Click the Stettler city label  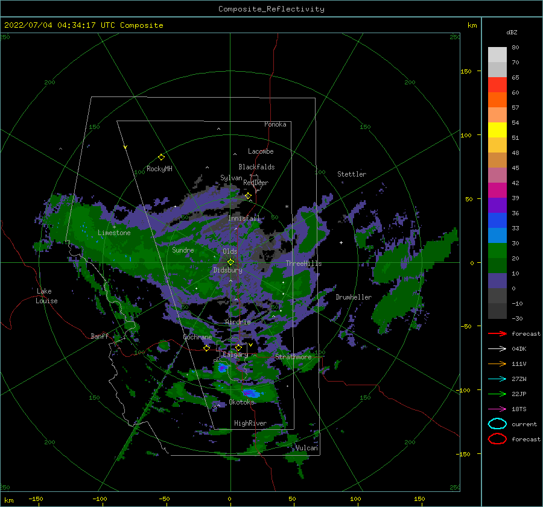coord(352,174)
